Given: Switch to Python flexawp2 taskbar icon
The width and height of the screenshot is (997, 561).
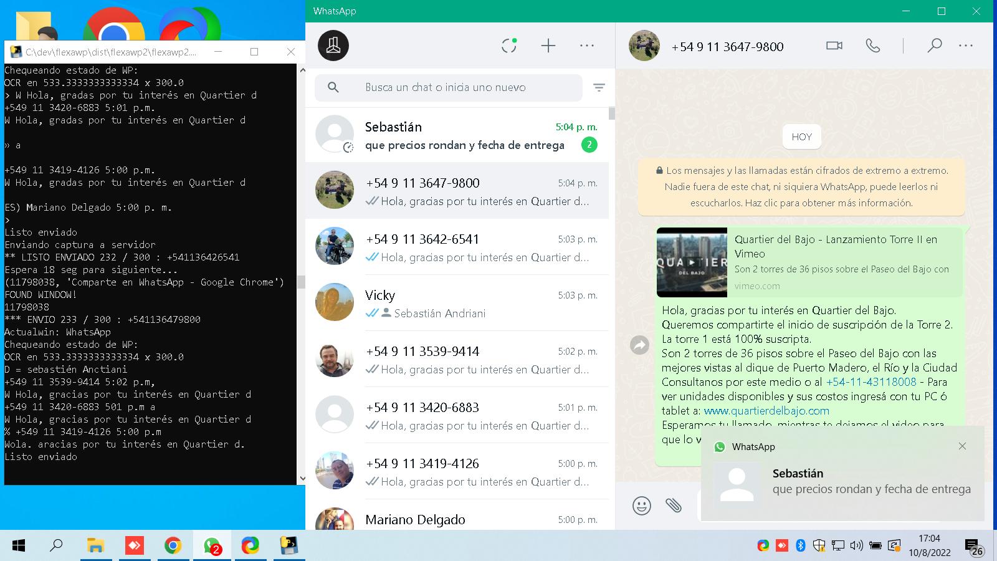Looking at the screenshot, I should (x=289, y=546).
